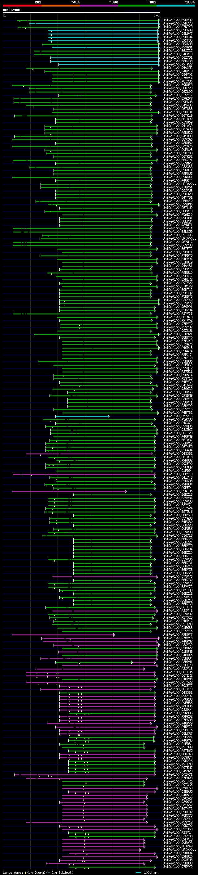Select the UniRef100_A4QPJ8 label
The height and width of the screenshot is (875, 198).
pyautogui.click(x=178, y=348)
